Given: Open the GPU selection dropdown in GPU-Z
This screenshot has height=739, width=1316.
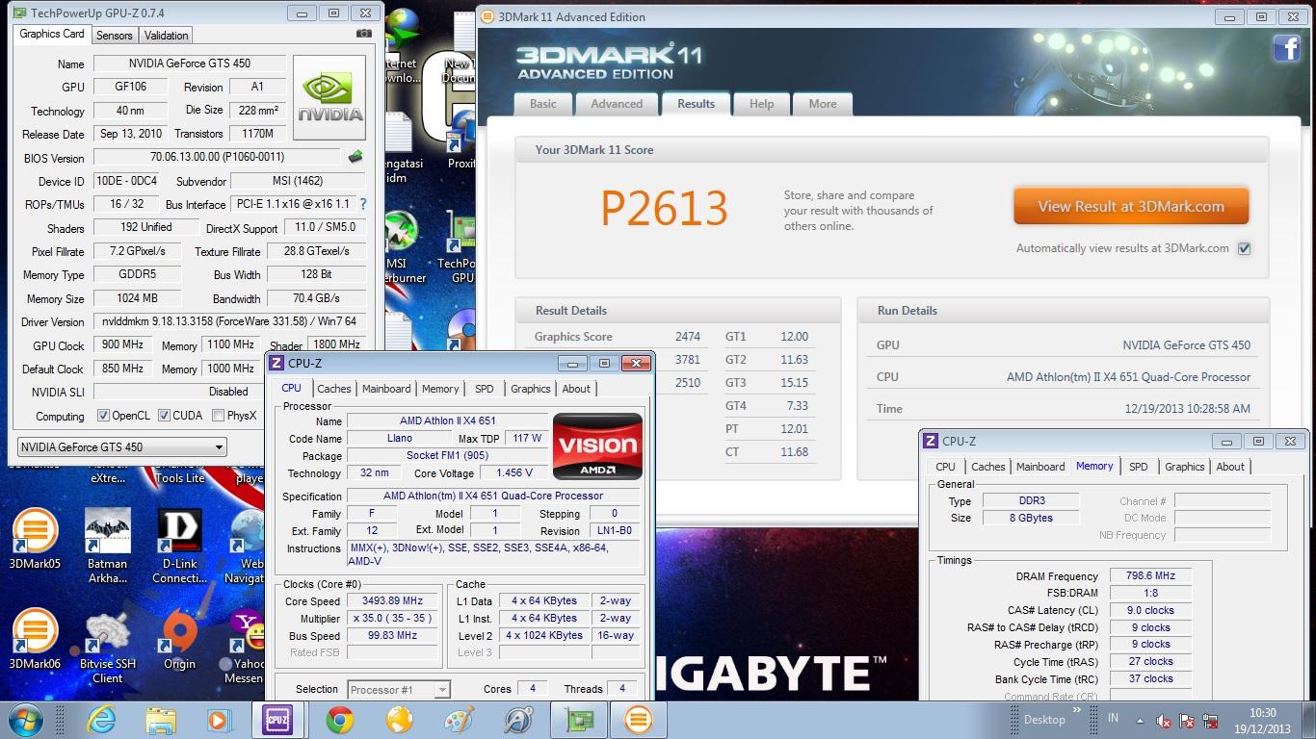Looking at the screenshot, I should 122,446.
